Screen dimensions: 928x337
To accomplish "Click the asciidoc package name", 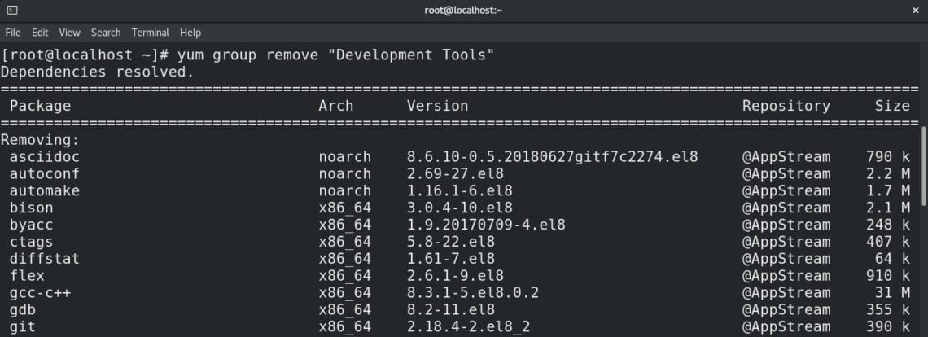I will pyautogui.click(x=45, y=157).
